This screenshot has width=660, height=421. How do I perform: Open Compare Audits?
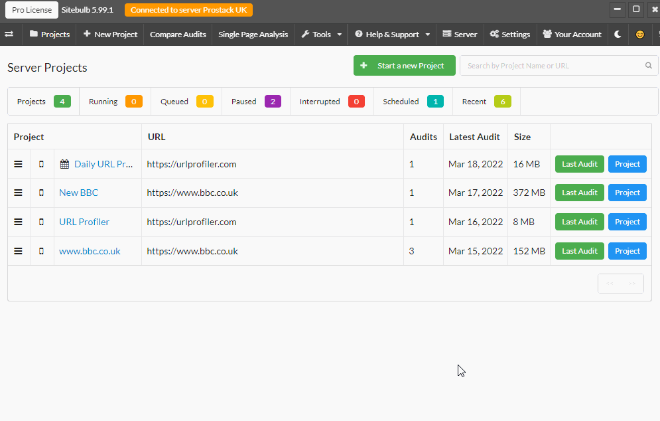[178, 35]
